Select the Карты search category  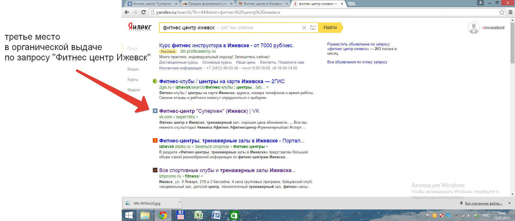133,80
